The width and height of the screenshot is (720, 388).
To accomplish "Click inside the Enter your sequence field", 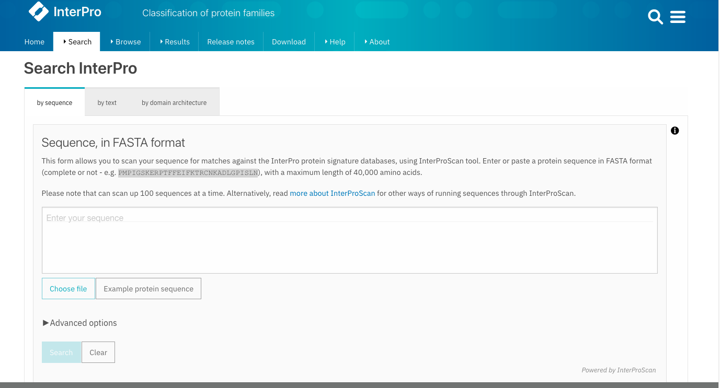I will click(x=349, y=240).
